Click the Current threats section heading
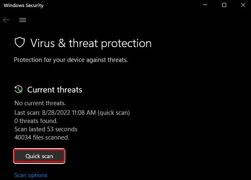The image size is (251, 180). [x=54, y=90]
